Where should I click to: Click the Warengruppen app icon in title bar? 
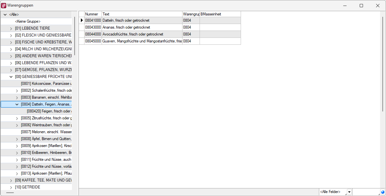click(x=4, y=6)
